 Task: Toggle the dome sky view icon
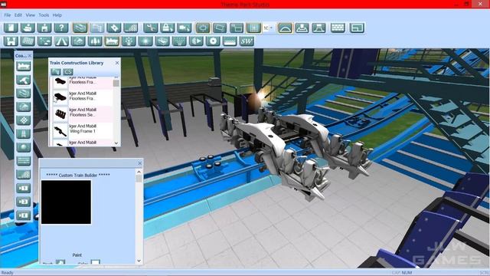(x=285, y=28)
